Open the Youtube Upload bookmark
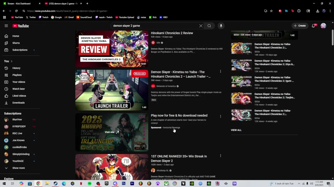Image resolution: width=334 pixels, height=187 pixels. 124,17
